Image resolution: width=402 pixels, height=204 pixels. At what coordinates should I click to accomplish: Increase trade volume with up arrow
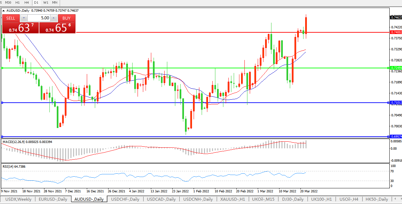pos(54,18)
